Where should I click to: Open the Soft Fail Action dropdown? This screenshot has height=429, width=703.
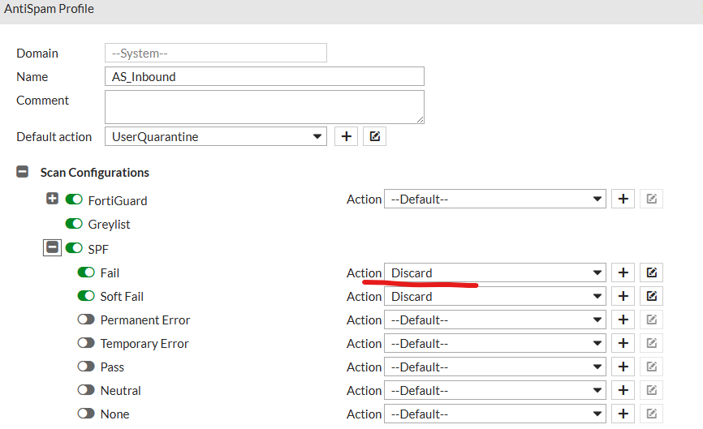(495, 297)
